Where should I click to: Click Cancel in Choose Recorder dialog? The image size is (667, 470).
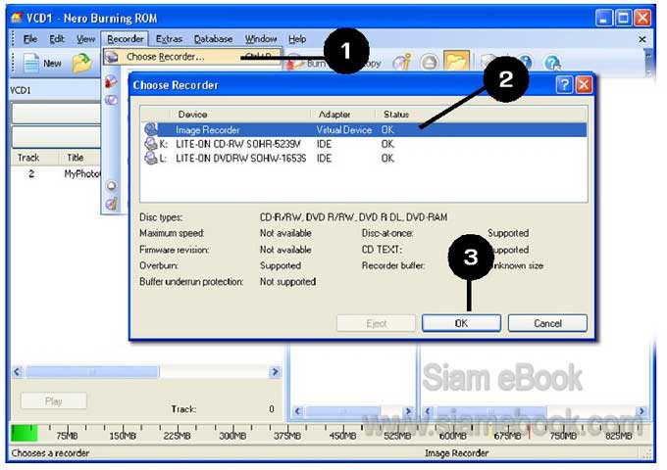point(547,323)
